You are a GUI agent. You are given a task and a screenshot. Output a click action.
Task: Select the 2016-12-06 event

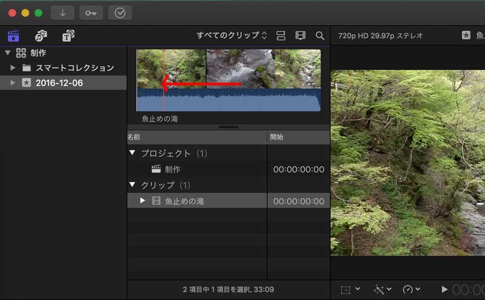[59, 83]
